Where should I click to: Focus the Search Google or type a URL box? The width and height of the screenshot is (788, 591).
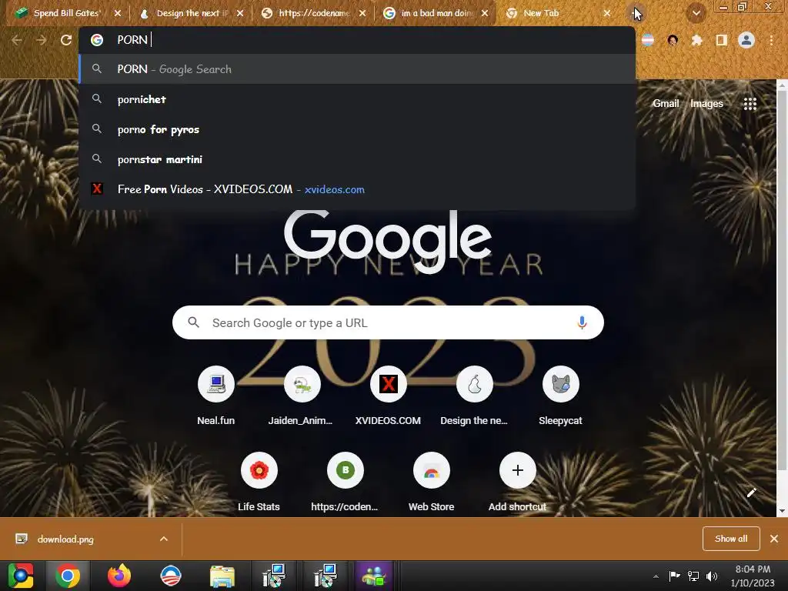[388, 322]
